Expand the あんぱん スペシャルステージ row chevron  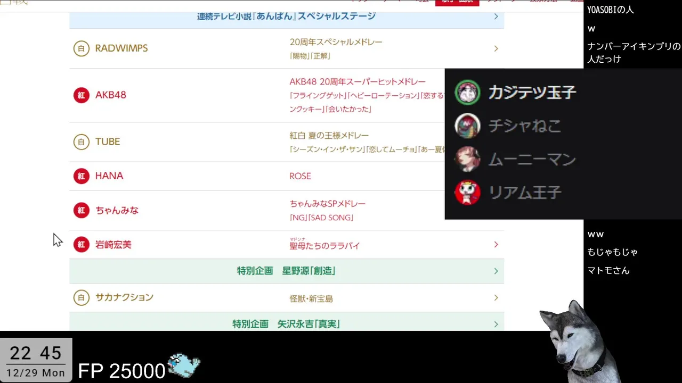click(496, 16)
